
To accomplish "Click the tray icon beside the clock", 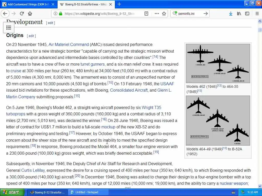I will click(x=243, y=192).
